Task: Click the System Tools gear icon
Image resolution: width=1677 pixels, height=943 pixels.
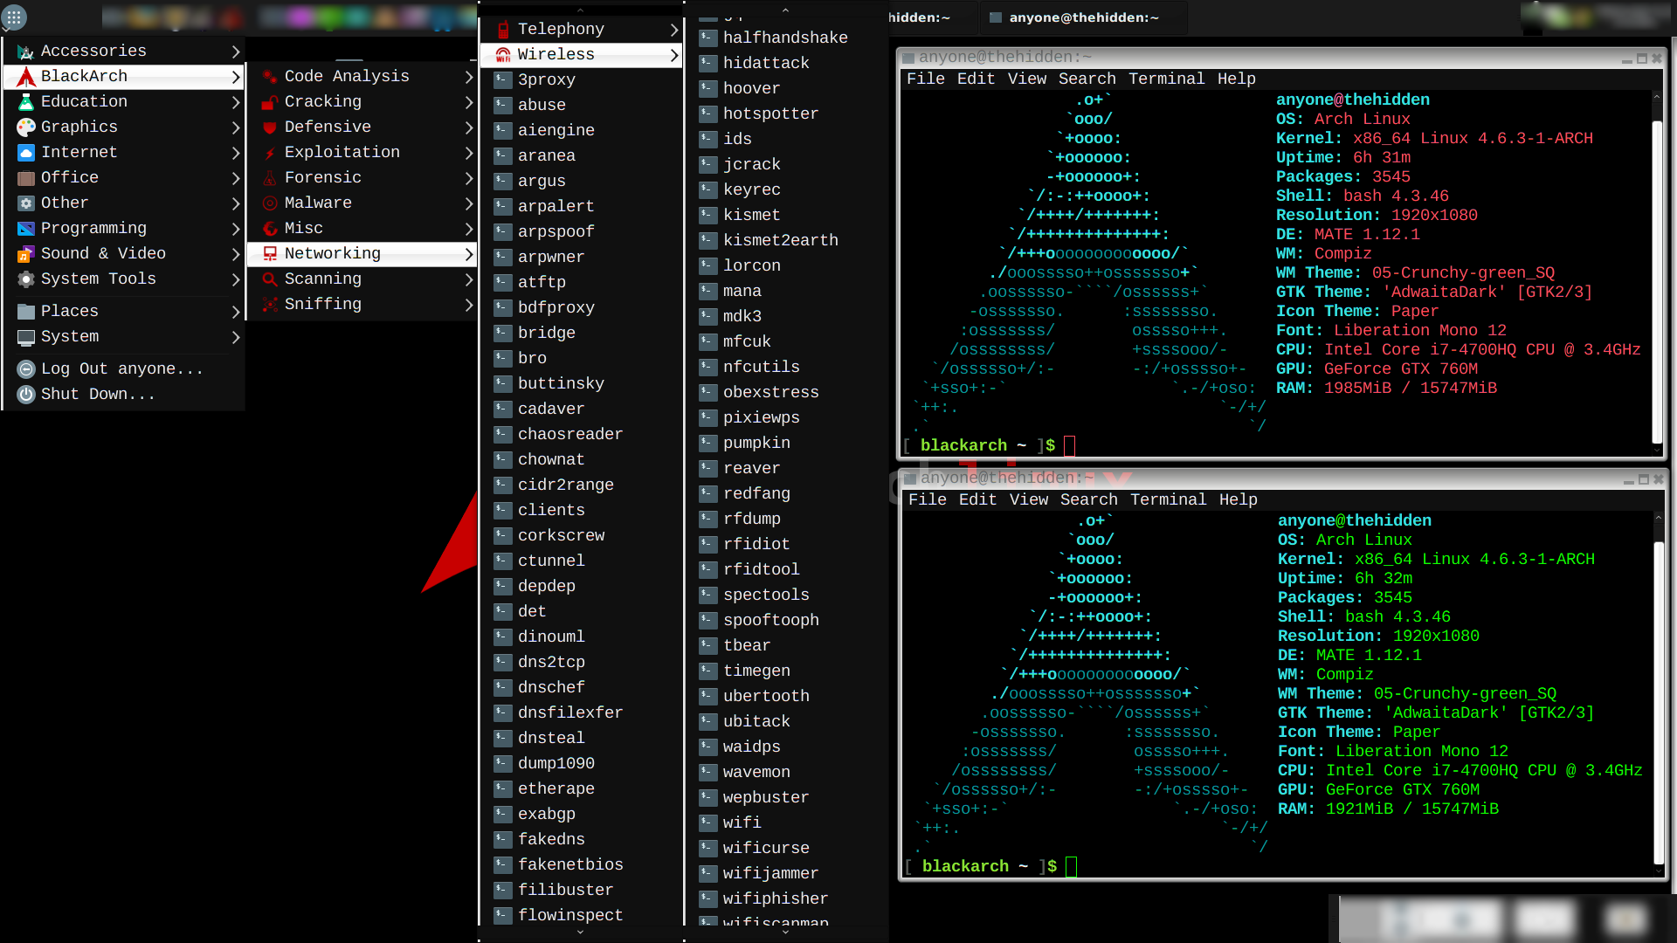Action: [x=26, y=279]
